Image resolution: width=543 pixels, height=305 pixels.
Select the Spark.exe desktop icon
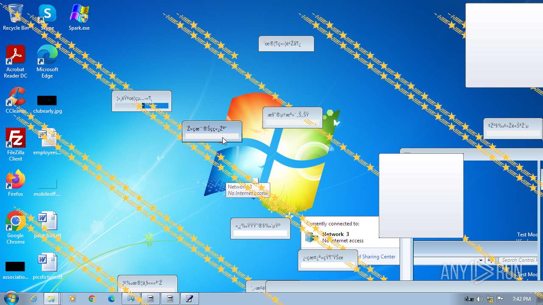tap(79, 17)
